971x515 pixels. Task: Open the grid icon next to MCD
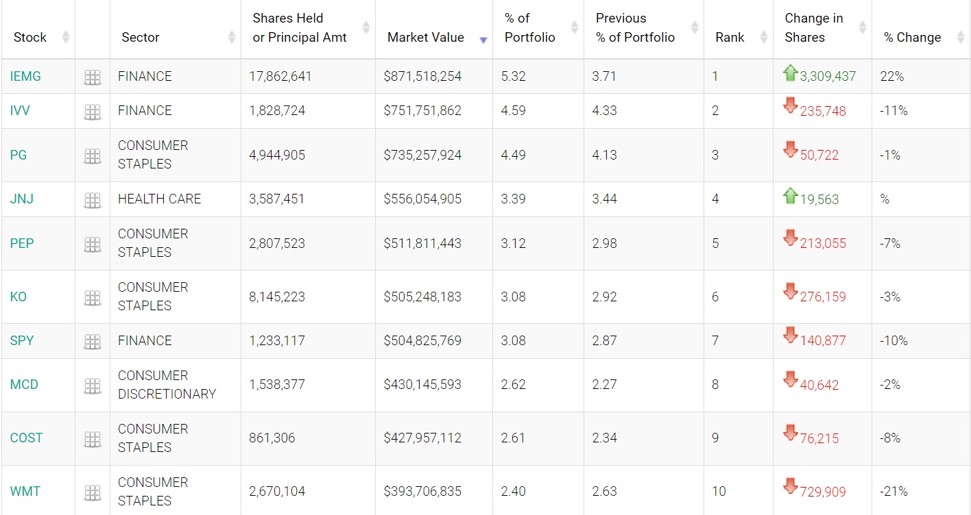93,386
